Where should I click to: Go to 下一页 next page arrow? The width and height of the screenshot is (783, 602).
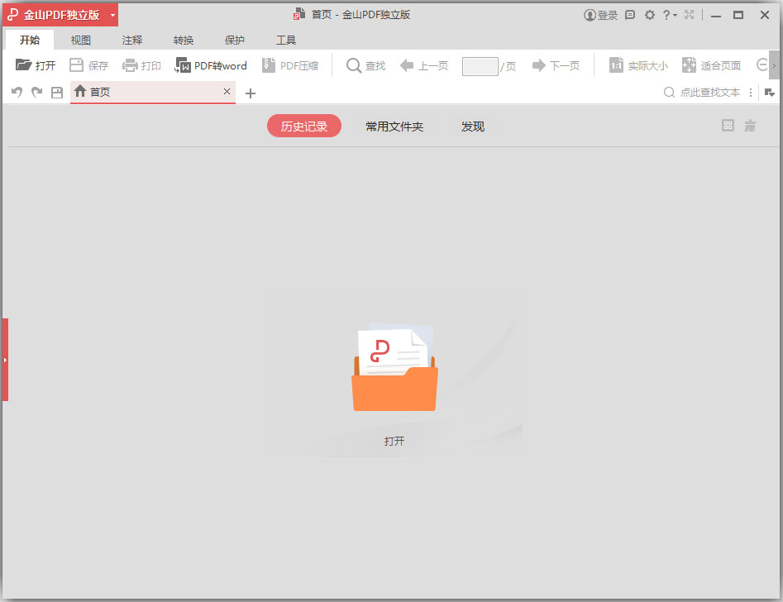[x=539, y=65]
